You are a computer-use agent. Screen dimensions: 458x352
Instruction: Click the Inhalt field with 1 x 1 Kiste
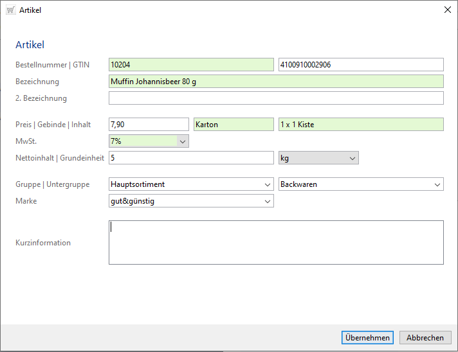tap(360, 125)
